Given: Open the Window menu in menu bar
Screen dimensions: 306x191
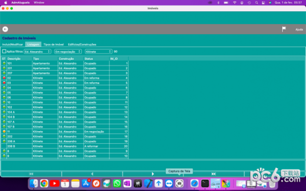Looking at the screenshot, I should pos(39,3).
